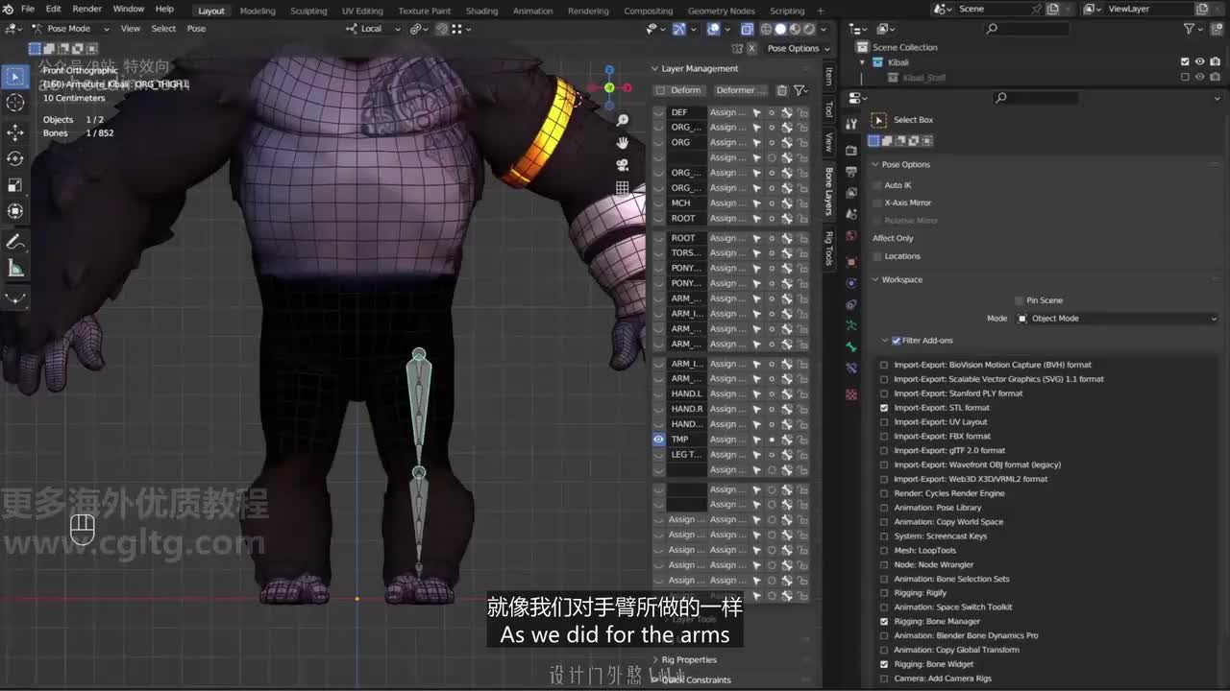
Task: Toggle Proportional Editing in the header
Action: tap(442, 29)
